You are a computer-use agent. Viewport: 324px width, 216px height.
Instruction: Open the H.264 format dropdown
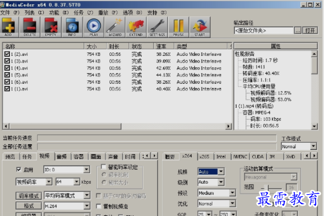(67, 206)
